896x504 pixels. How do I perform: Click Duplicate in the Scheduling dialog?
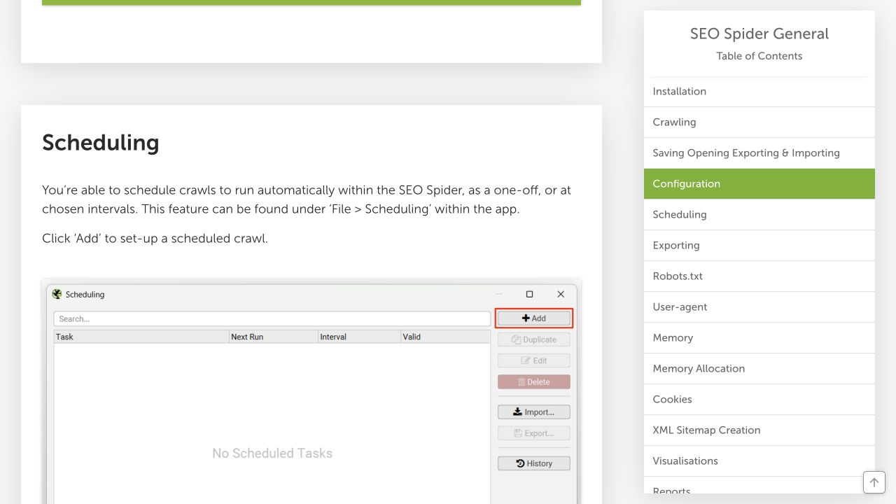pos(534,339)
